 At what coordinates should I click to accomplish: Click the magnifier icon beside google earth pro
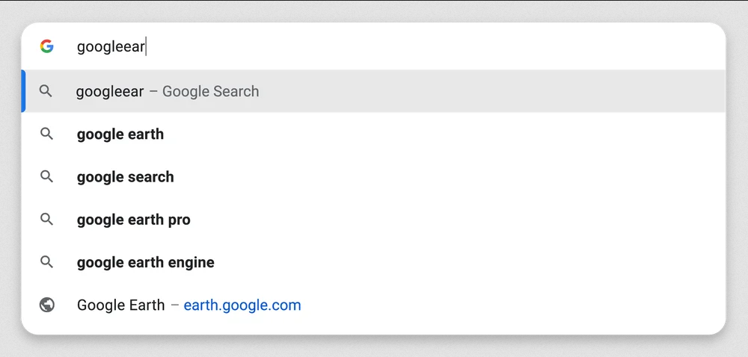[46, 219]
